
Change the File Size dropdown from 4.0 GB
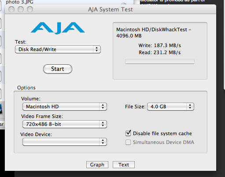click(170, 107)
